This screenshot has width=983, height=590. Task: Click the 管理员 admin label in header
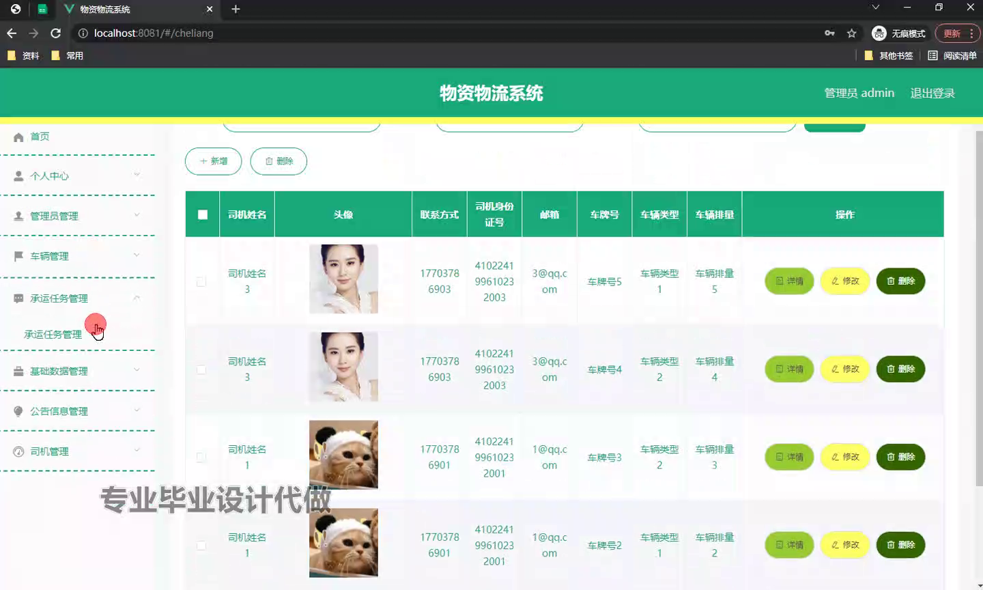[859, 93]
